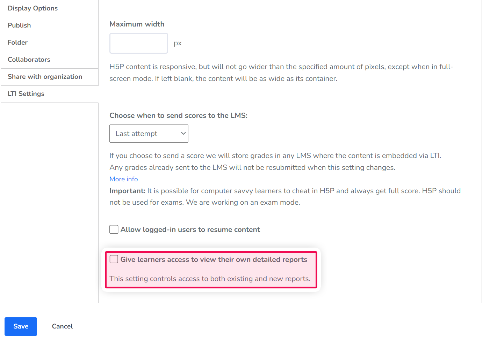
Task: Toggle the highlighted detailed reports setting
Action: [114, 259]
